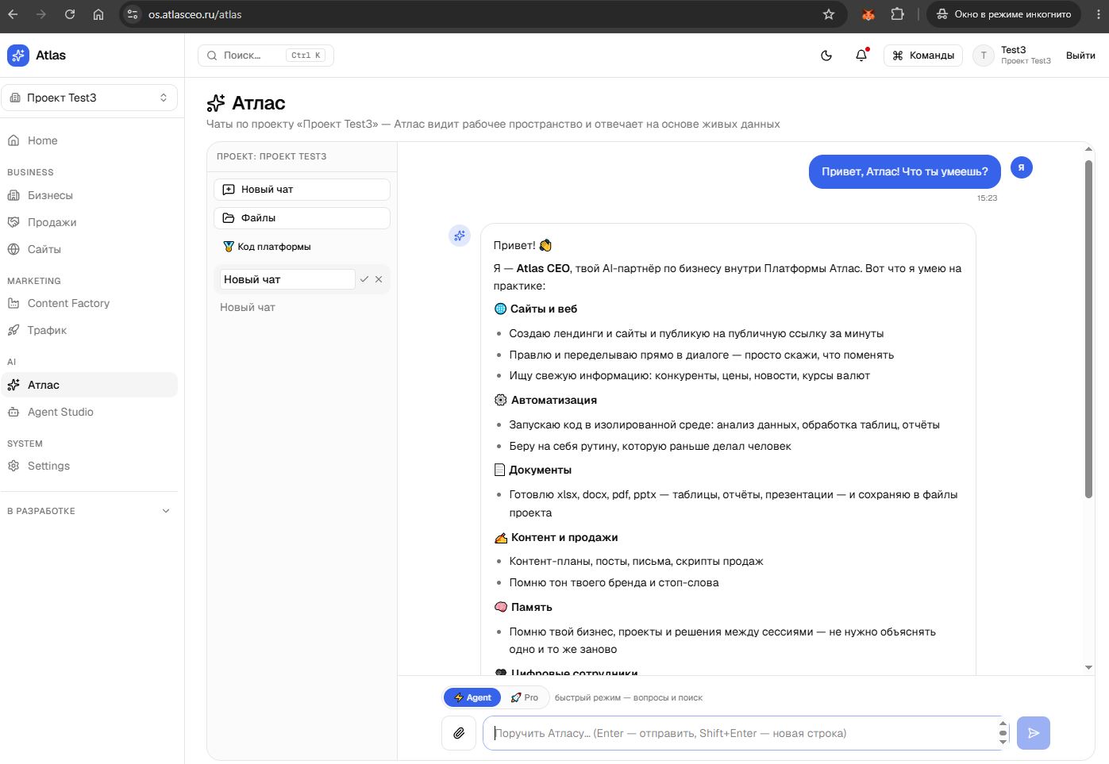Screen dimensions: 1109x764
Task: Switch to Pro mode
Action: point(525,697)
